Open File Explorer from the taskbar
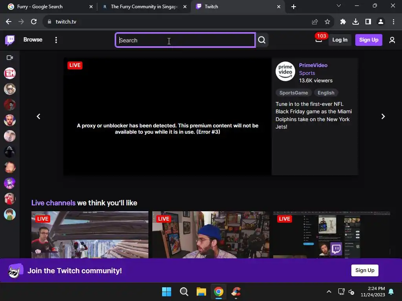 pyautogui.click(x=201, y=292)
